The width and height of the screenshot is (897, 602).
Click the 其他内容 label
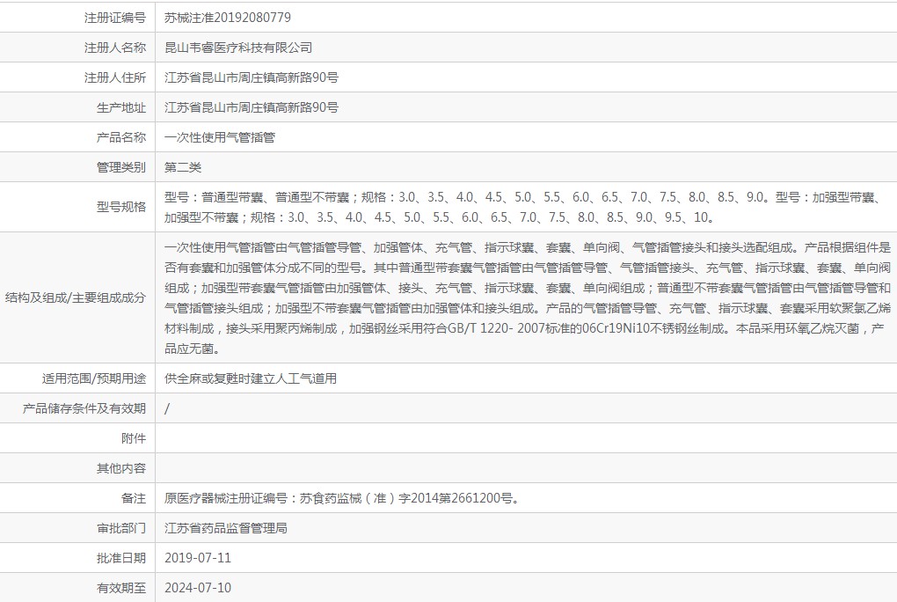pyautogui.click(x=121, y=468)
